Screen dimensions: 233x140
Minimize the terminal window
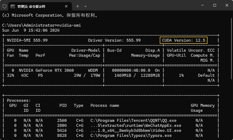coord(202,6)
